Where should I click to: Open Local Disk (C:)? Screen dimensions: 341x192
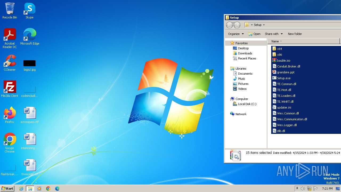247,104
